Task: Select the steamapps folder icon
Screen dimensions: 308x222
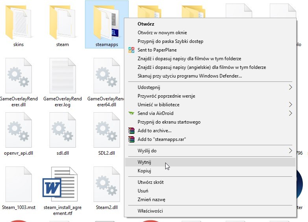Action: point(106,22)
